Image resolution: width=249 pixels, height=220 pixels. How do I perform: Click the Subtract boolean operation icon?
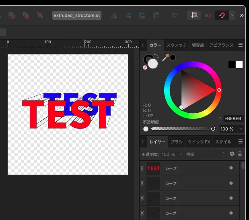26,15
